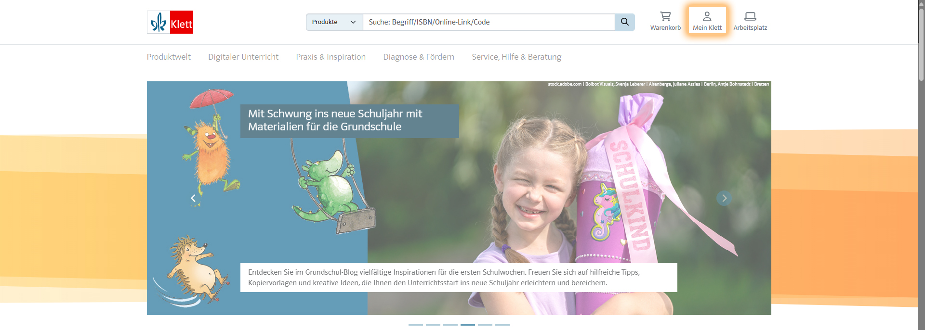Viewport: 925px width, 330px height.
Task: Click the Klett logo
Action: [170, 22]
